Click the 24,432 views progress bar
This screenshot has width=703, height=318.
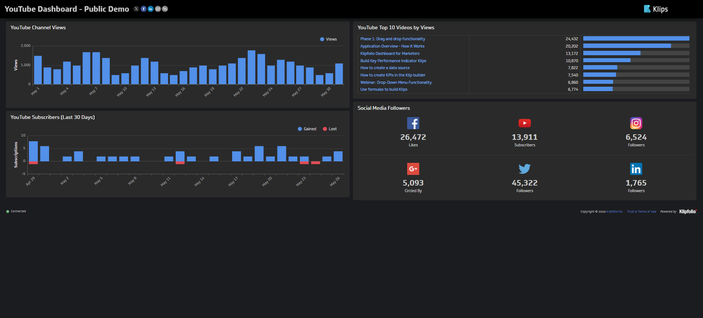tap(636, 39)
